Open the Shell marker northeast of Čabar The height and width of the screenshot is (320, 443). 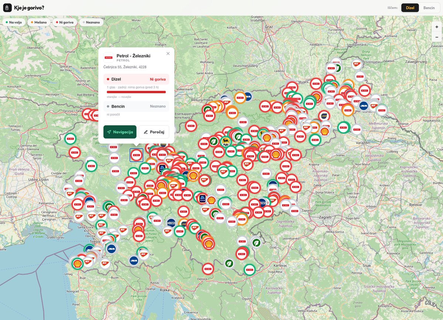pyautogui.click(x=208, y=244)
